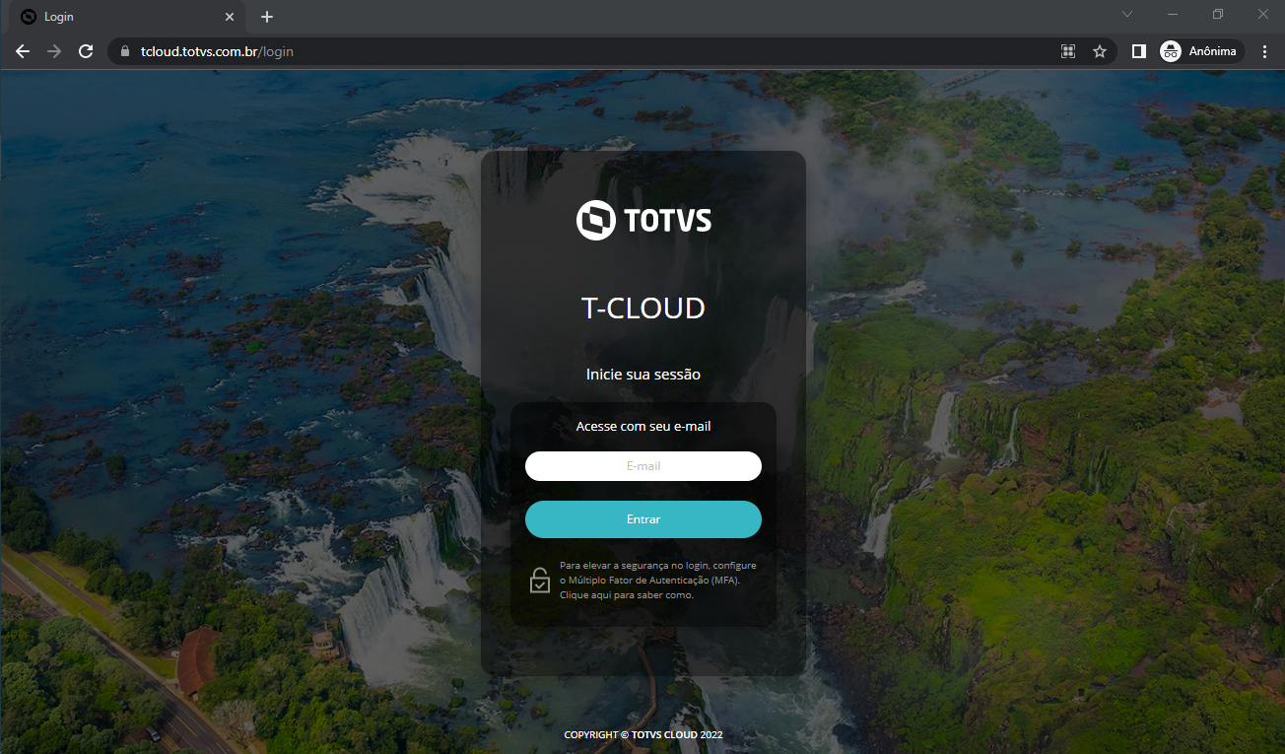
Task: Select the Login tab
Action: (x=118, y=17)
